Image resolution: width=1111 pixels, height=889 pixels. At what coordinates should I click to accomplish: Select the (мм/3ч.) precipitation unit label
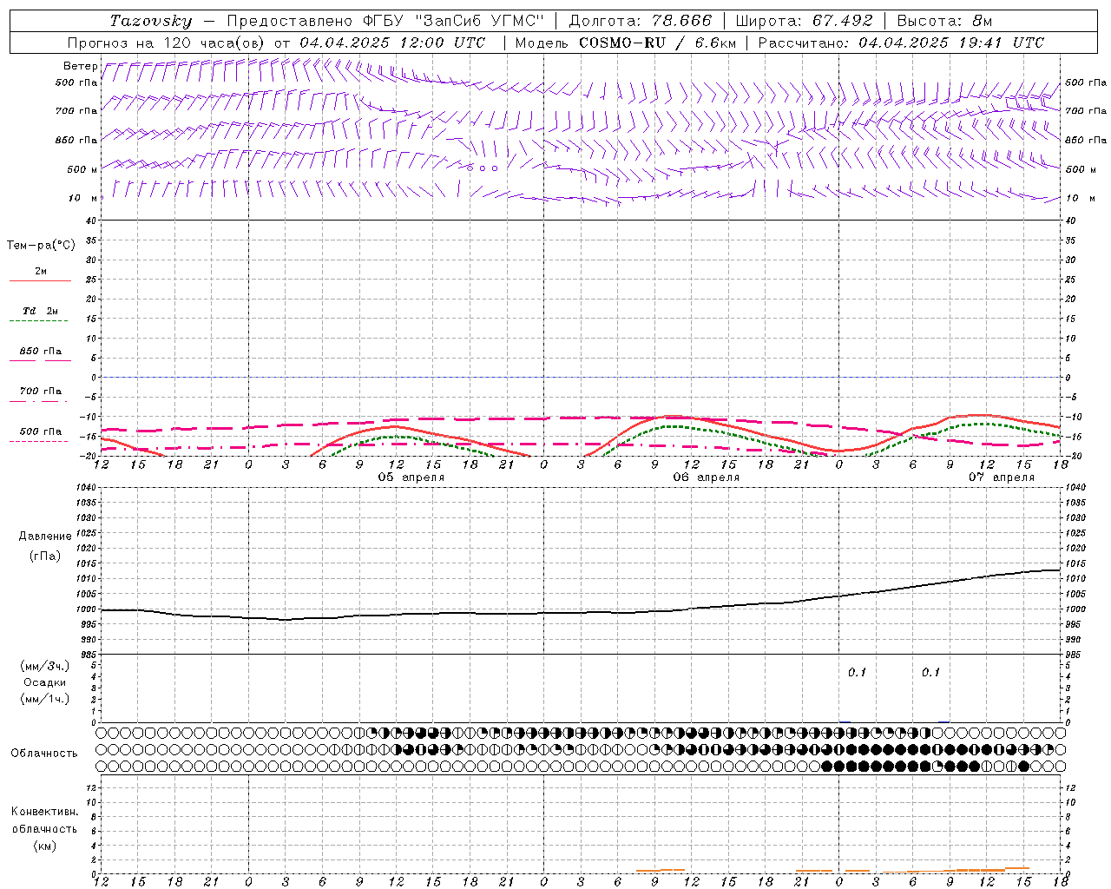45,666
